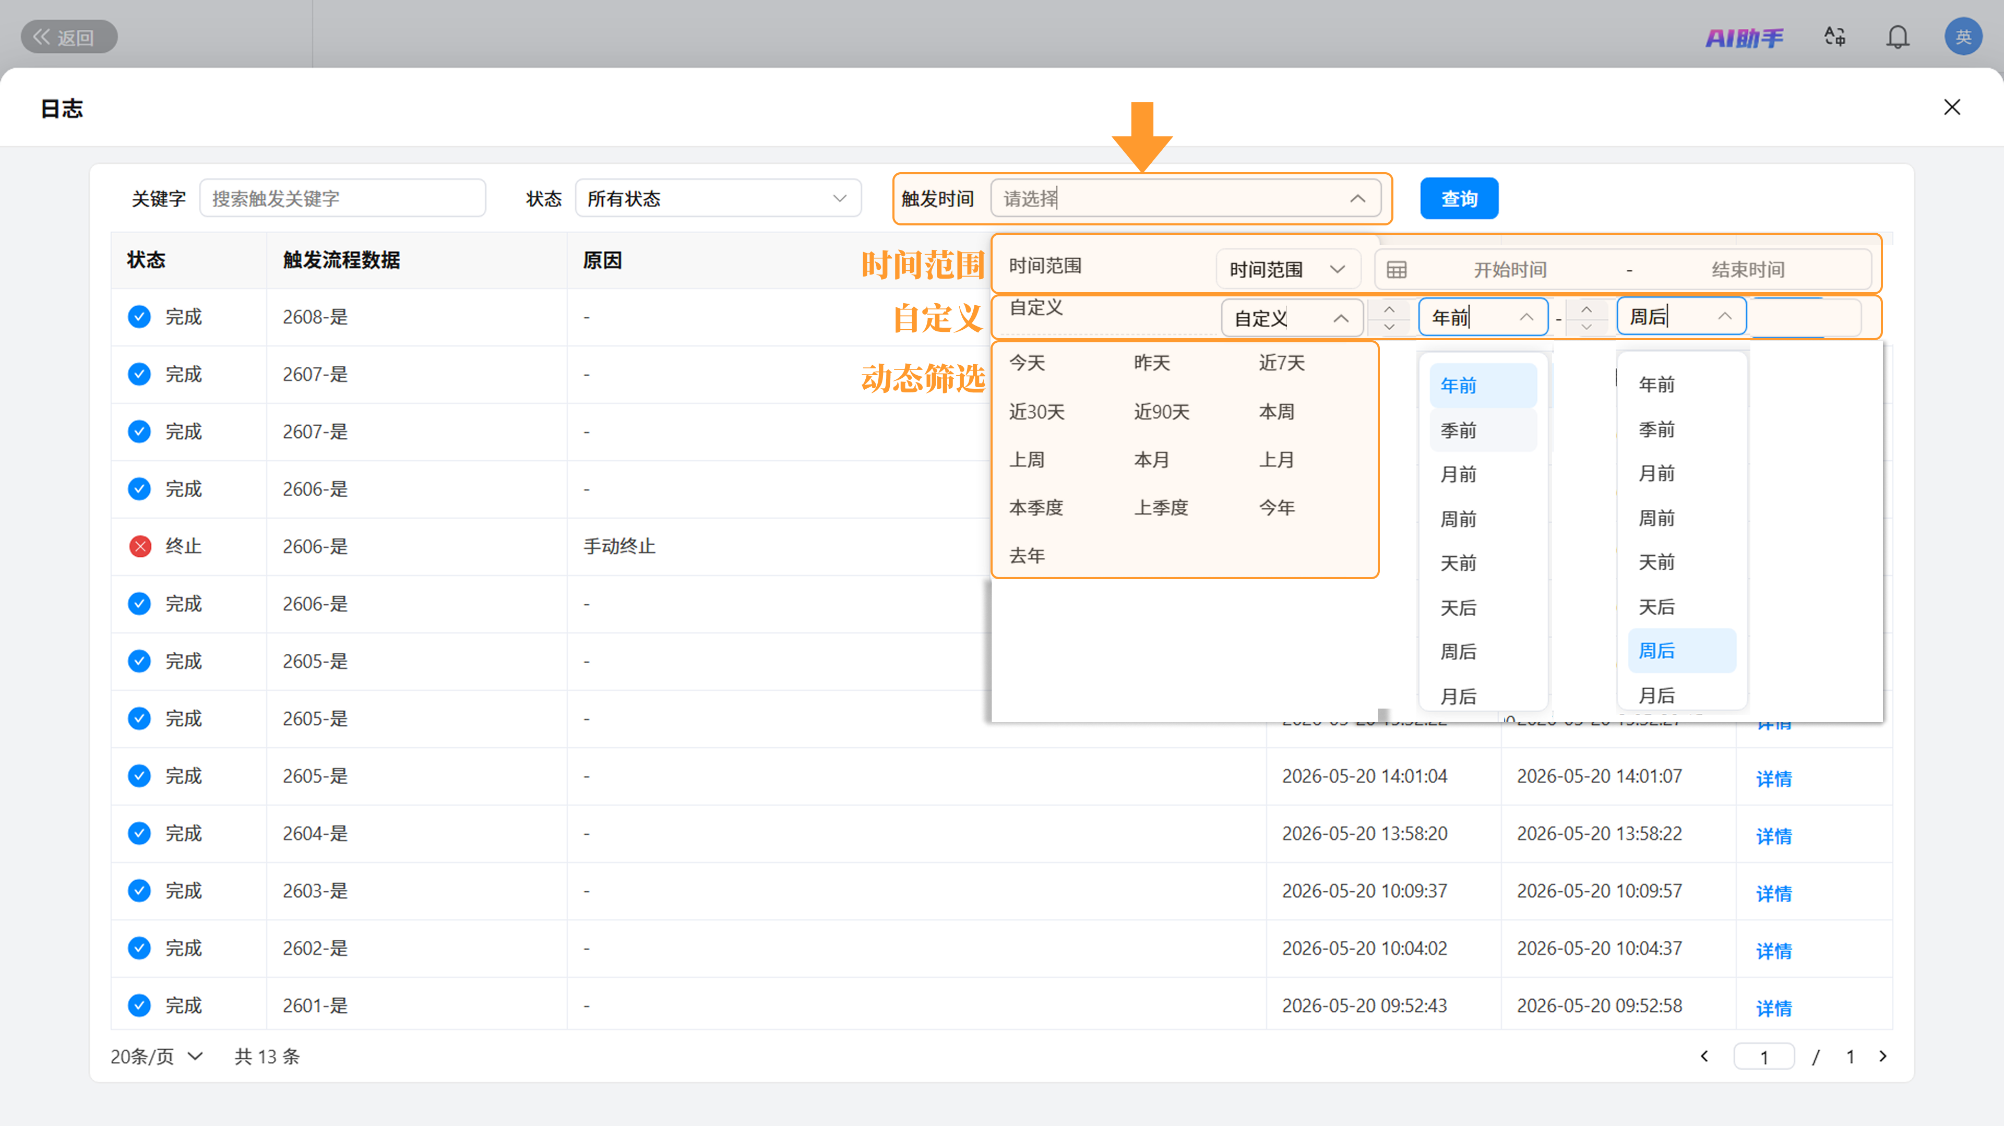Click 完成 status icon for 2608-是

[x=139, y=317]
